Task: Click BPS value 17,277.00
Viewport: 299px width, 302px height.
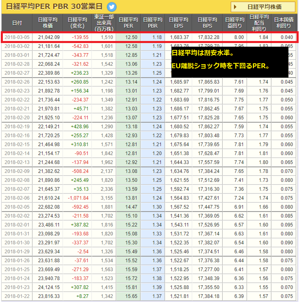Action: click(208, 269)
